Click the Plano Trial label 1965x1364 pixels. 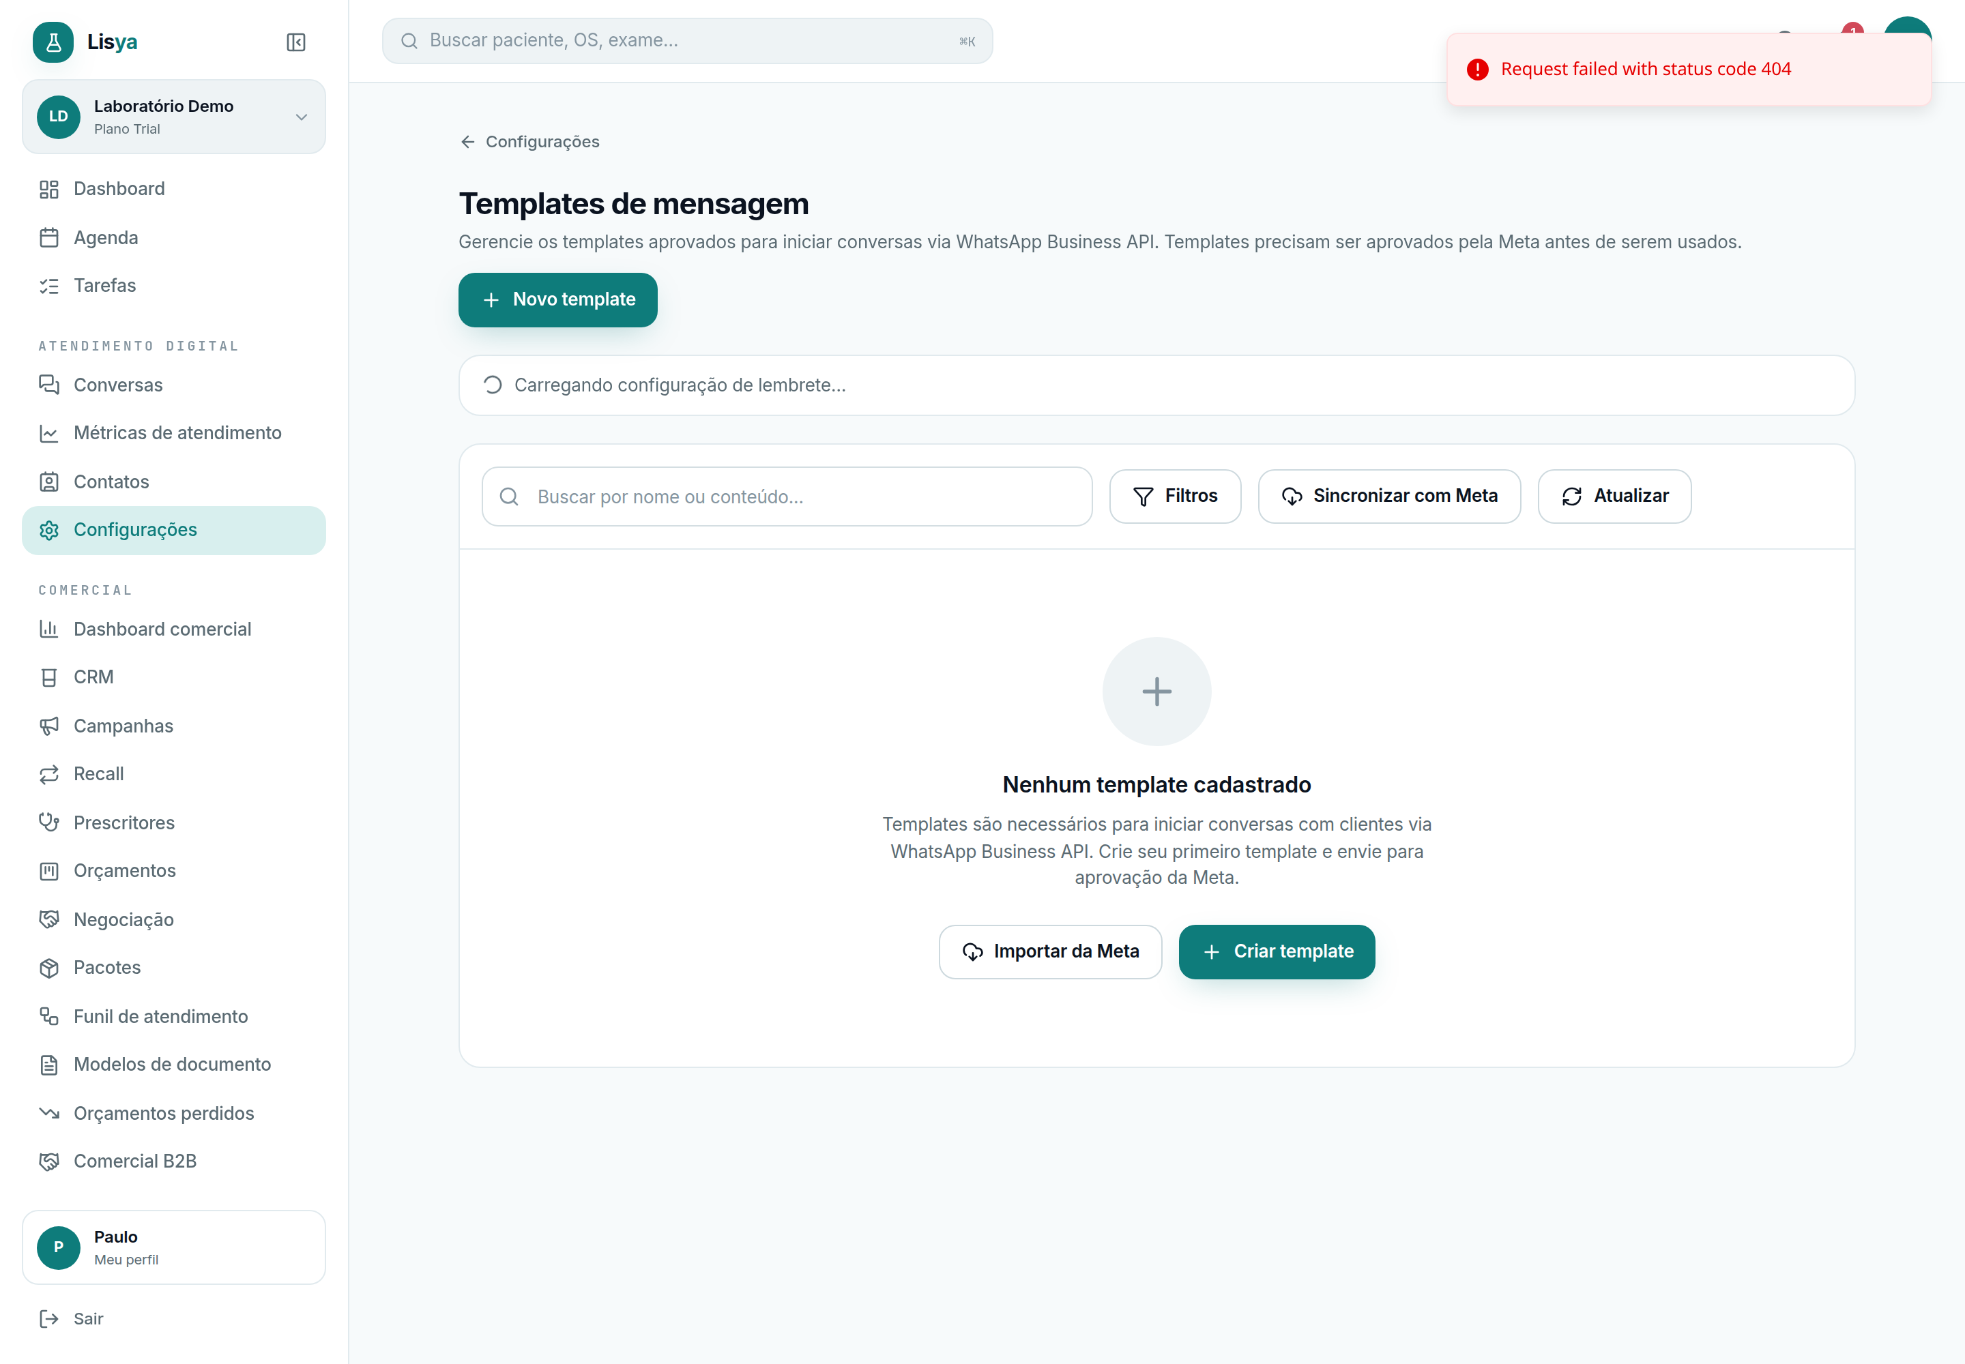pos(126,129)
